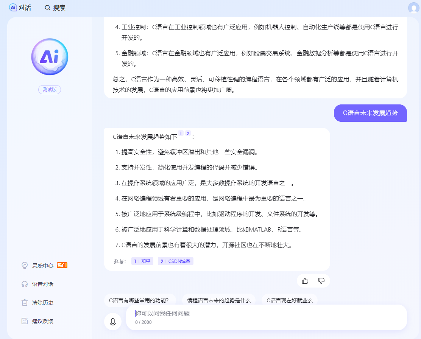
Task: Open 建议反馈 via the feedback icon
Action: click(24, 321)
